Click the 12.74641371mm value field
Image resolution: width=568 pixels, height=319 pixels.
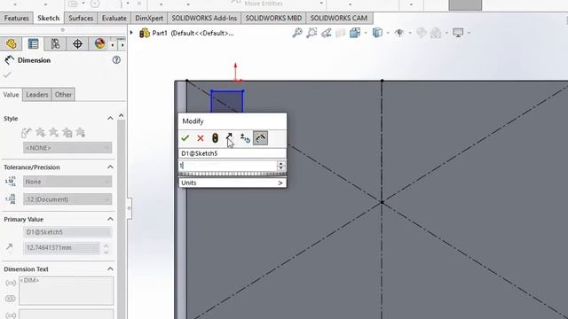click(x=61, y=248)
